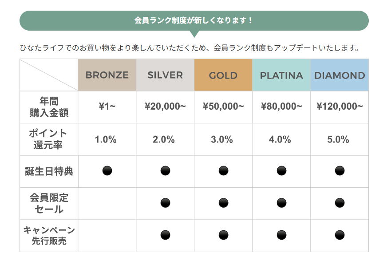This screenshot has width=387, height=257.
Task: Select the SILVER rank header
Action: coord(165,75)
